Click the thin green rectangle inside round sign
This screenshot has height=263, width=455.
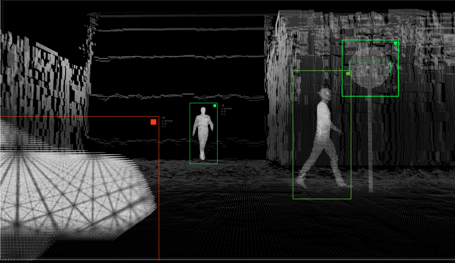pos(370,61)
